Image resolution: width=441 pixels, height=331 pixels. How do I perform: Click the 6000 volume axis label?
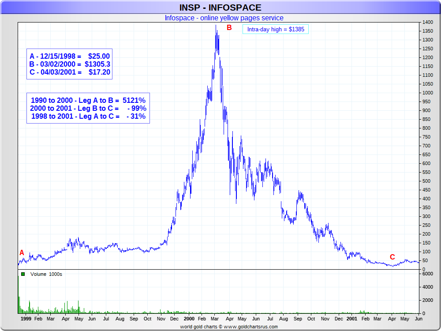427,274
